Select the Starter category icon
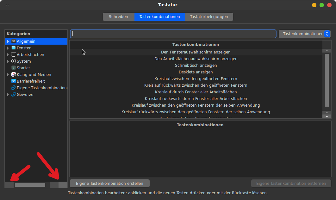Viewport: 336px width, 200px height. pos(14,68)
